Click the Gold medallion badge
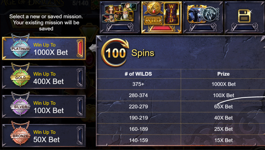This screenshot has width=265, height=150. 21,77
